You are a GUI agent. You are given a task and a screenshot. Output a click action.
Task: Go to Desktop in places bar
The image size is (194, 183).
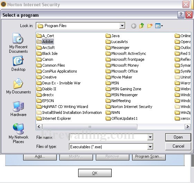pos(18,64)
